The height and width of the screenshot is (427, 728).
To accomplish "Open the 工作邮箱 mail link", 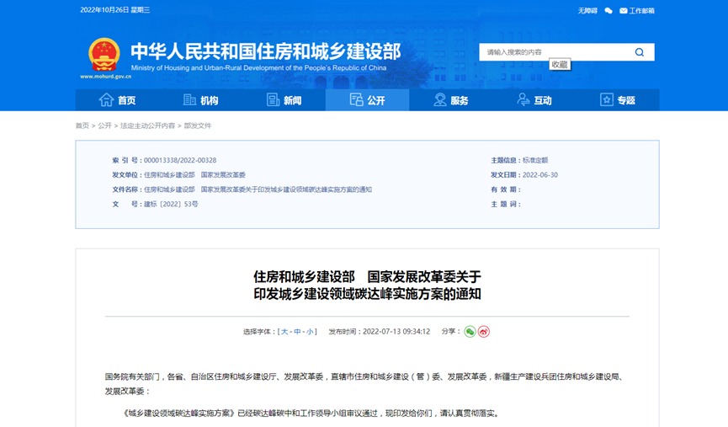I will tap(637, 11).
